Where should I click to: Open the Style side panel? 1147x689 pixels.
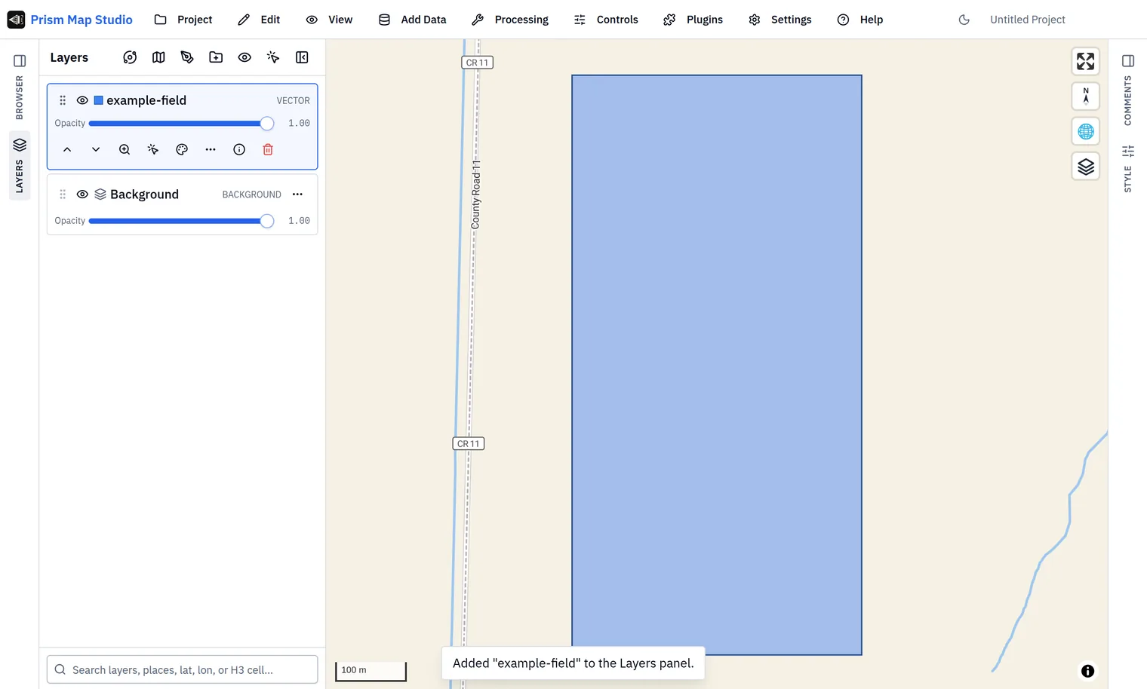[1128, 169]
